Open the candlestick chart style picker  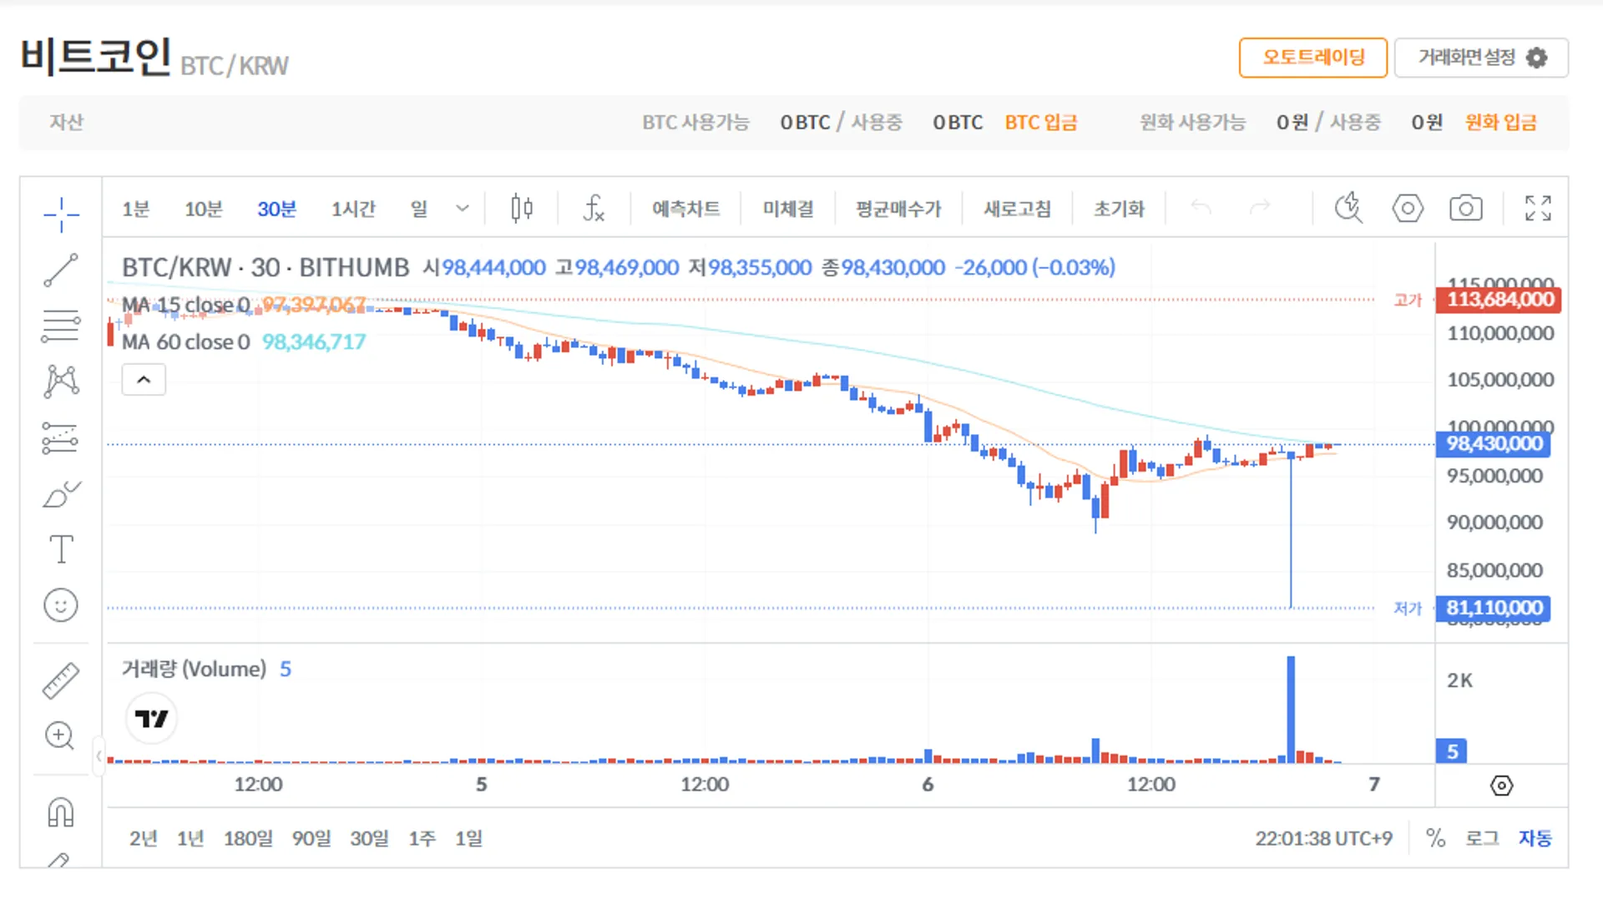point(520,209)
